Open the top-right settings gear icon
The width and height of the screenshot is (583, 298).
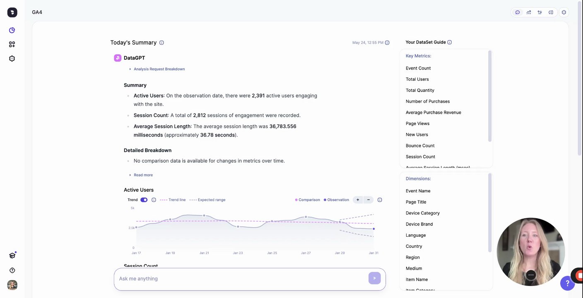tap(564, 12)
